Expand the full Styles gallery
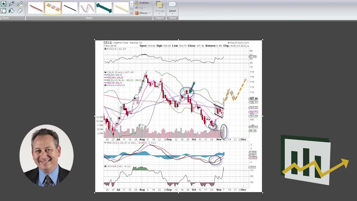 [x=131, y=12]
